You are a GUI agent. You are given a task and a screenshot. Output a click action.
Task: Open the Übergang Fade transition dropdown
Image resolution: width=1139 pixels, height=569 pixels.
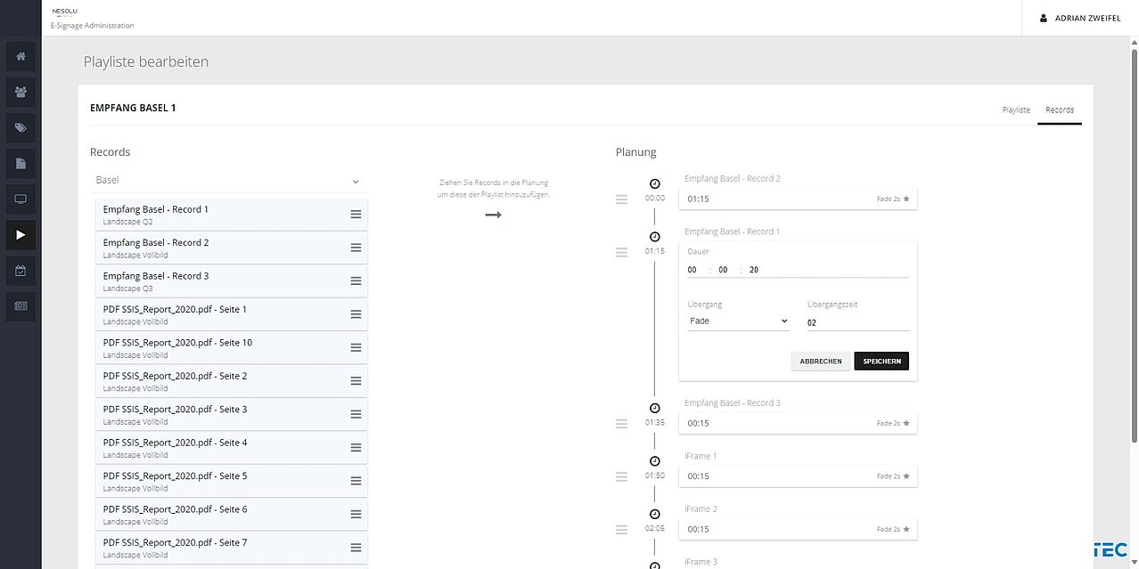point(739,321)
